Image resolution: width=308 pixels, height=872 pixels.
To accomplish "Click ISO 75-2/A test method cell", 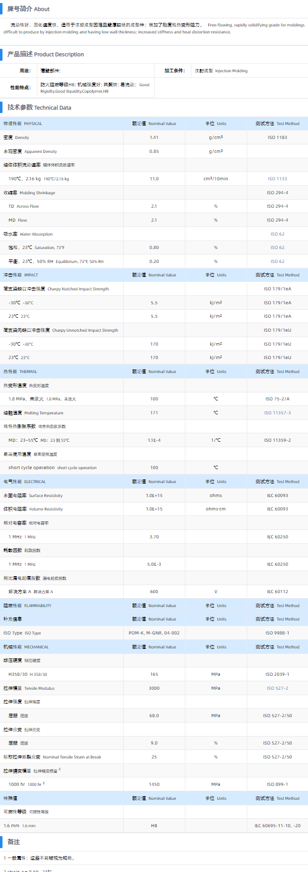I will (277, 399).
